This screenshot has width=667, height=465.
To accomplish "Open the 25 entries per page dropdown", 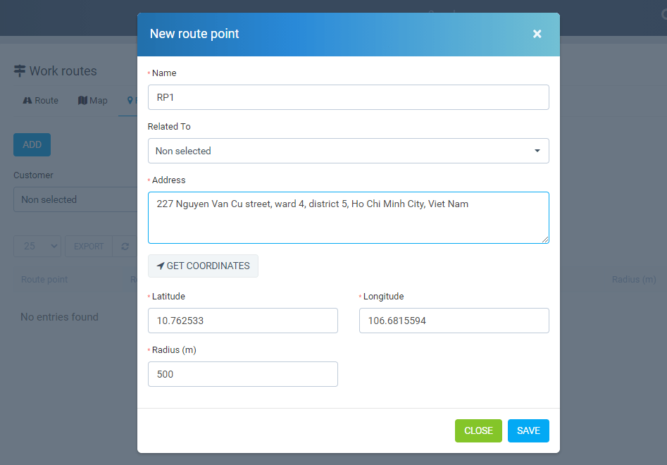I will (37, 247).
